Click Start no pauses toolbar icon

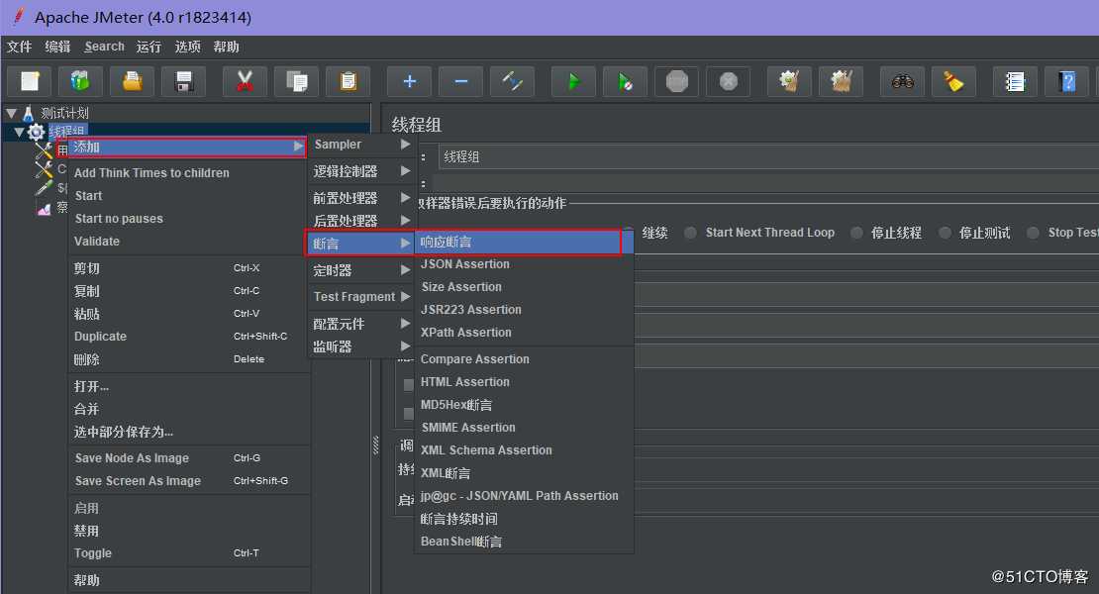click(625, 82)
